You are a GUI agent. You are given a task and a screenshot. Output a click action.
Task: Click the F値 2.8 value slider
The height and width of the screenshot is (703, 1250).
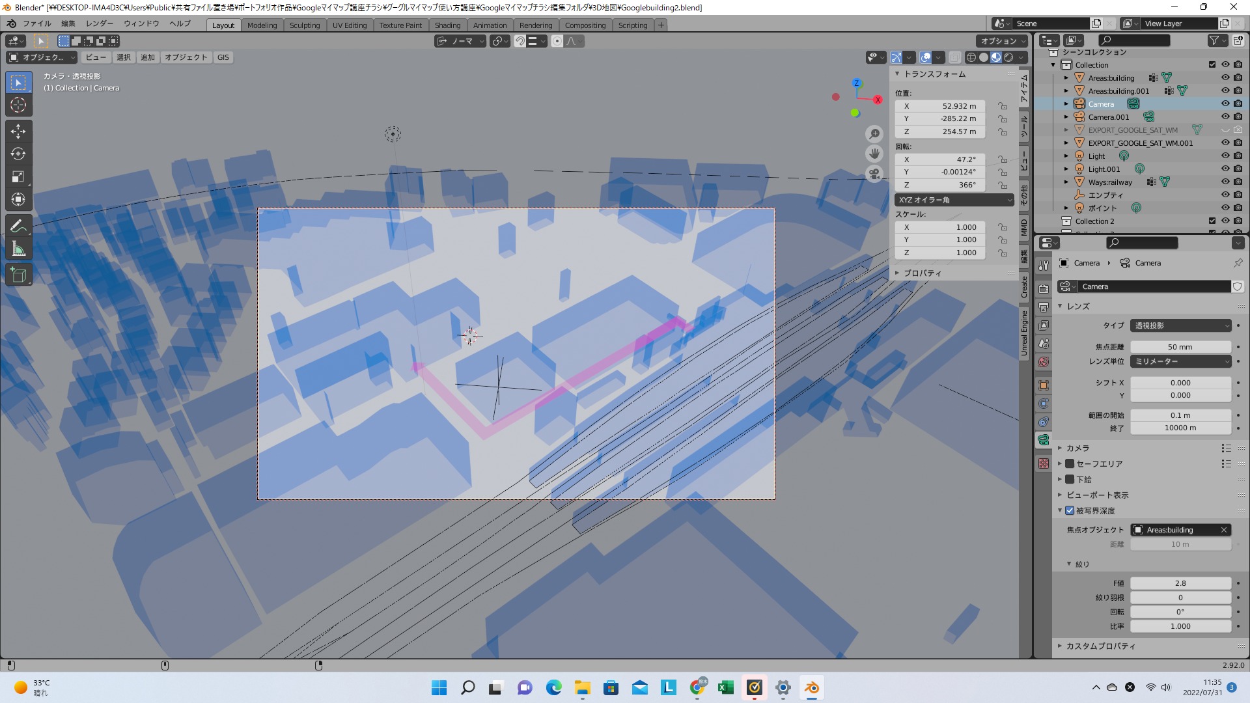pyautogui.click(x=1180, y=583)
